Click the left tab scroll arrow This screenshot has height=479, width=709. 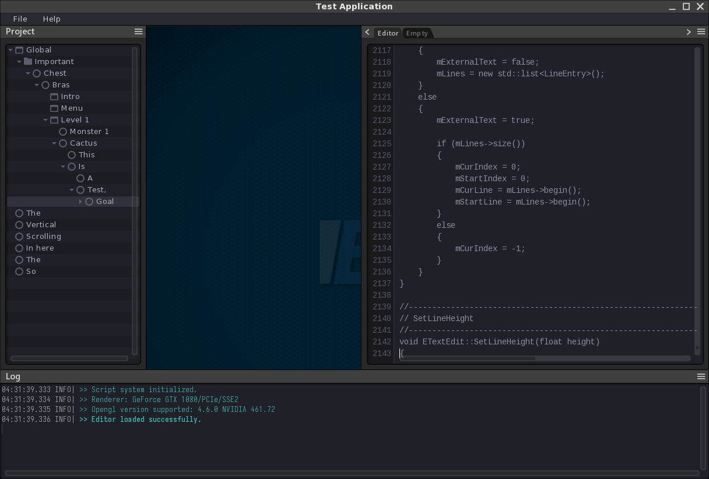367,32
